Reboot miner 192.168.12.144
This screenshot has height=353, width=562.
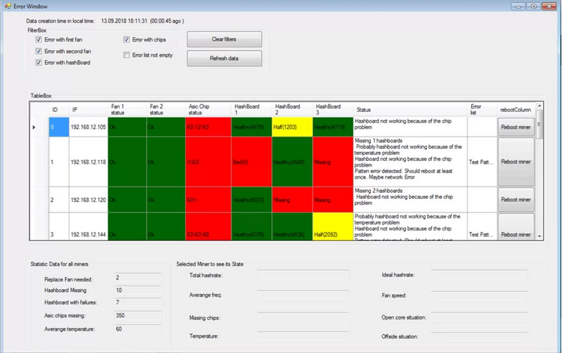tap(515, 227)
